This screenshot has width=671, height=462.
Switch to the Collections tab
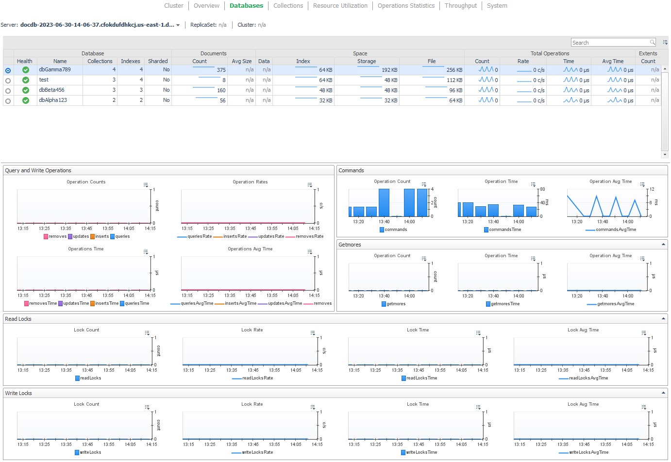[288, 6]
